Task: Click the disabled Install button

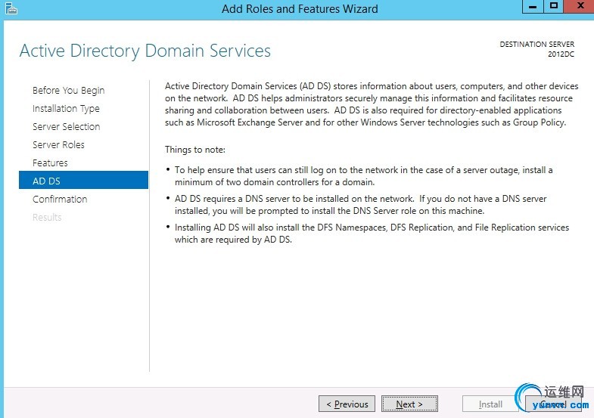Action: (490, 404)
